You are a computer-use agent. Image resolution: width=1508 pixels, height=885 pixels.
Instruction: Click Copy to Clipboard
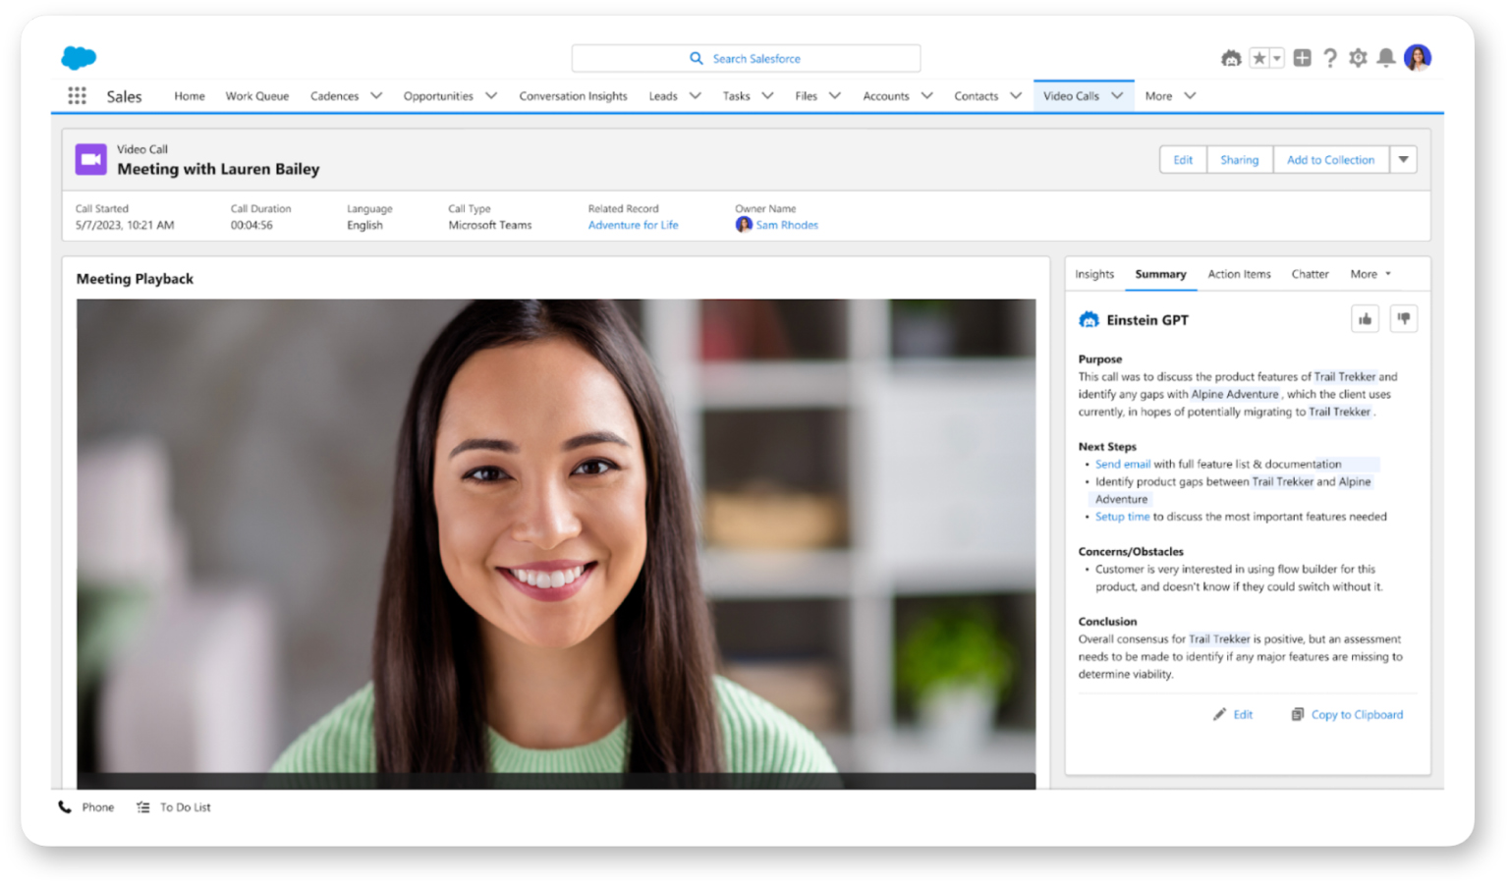1357,715
